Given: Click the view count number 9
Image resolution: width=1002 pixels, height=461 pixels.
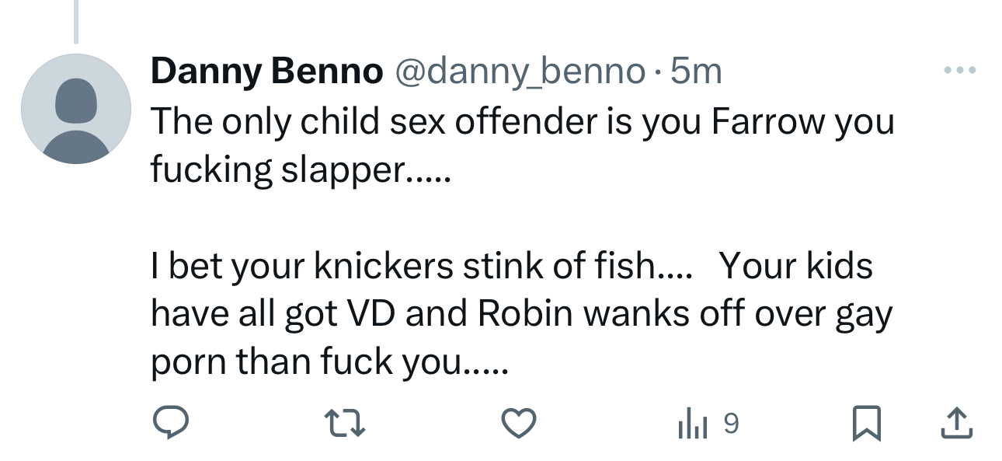Looking at the screenshot, I should click(x=731, y=424).
